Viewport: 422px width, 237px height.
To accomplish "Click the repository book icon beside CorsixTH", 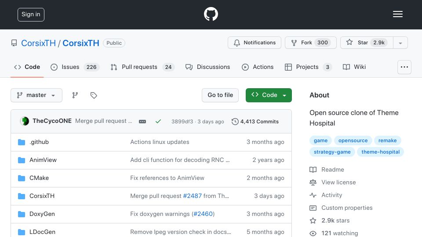I will pyautogui.click(x=14, y=43).
